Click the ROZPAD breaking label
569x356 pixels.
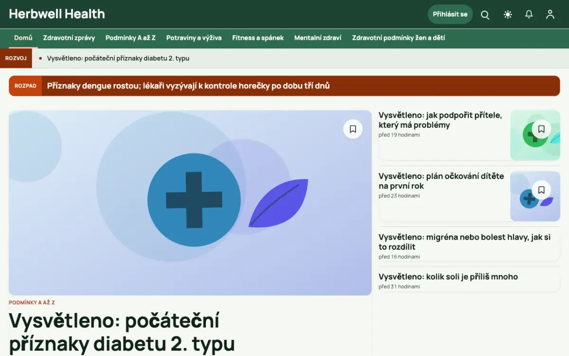(26, 86)
